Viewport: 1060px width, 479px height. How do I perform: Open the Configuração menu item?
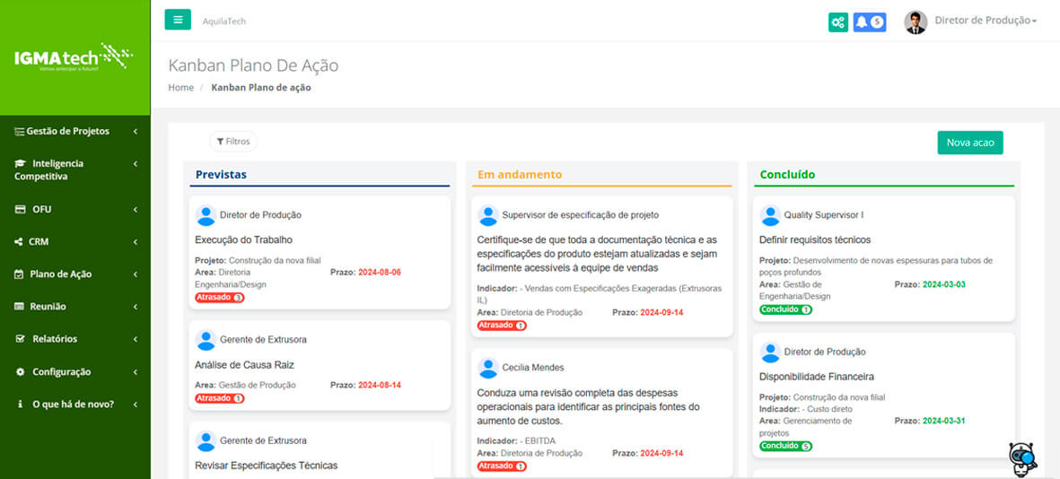pyautogui.click(x=75, y=371)
